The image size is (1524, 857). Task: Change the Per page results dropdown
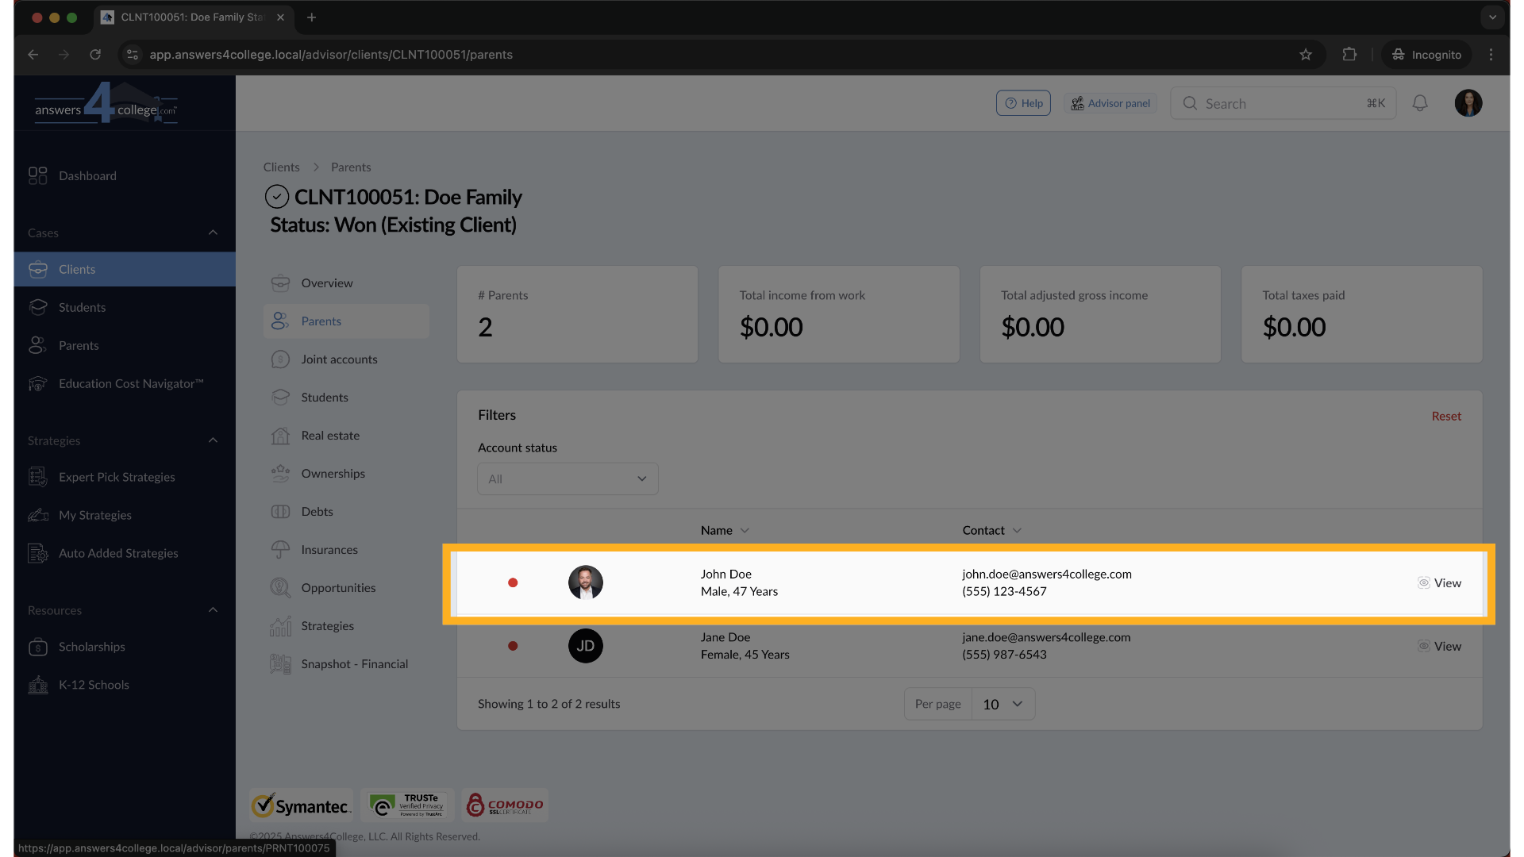click(1002, 704)
